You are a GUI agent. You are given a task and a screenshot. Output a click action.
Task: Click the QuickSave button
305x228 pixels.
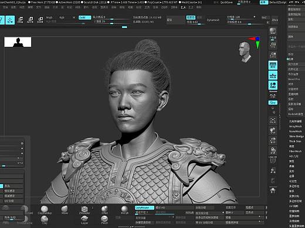(x=226, y=2)
